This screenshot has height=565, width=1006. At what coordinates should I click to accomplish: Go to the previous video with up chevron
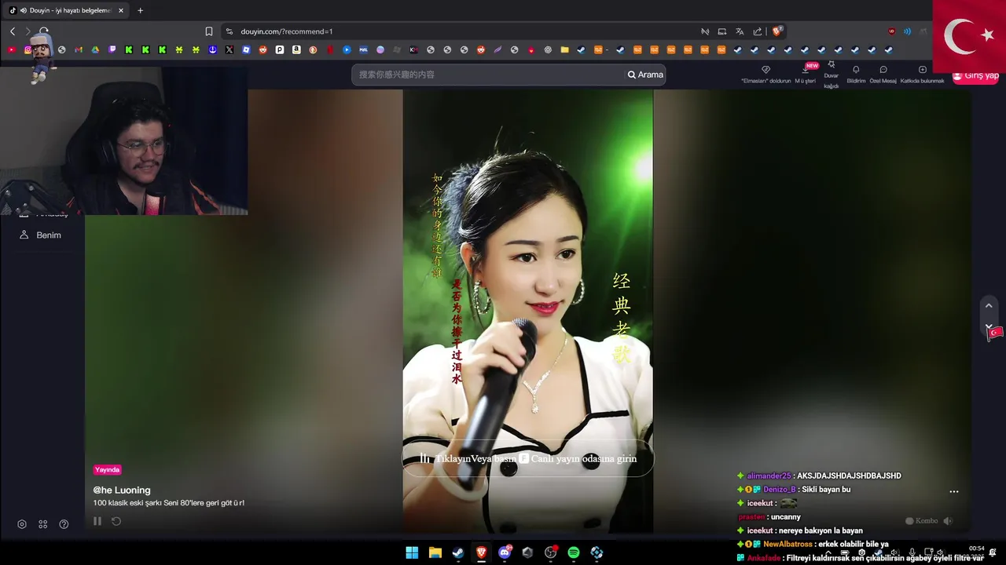[x=989, y=306]
